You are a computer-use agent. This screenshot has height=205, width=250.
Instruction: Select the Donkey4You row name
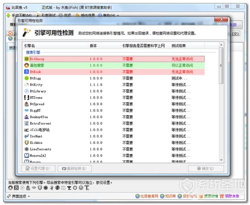pyautogui.click(x=39, y=117)
